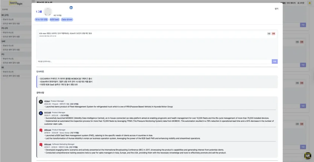Viewport: 314px width, 162px height.
Task: Click the 경력사항 section heading
Action: (x=40, y=93)
